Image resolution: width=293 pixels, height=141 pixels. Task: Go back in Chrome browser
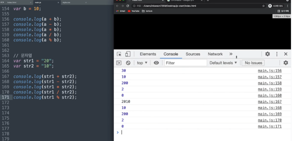(117, 6)
